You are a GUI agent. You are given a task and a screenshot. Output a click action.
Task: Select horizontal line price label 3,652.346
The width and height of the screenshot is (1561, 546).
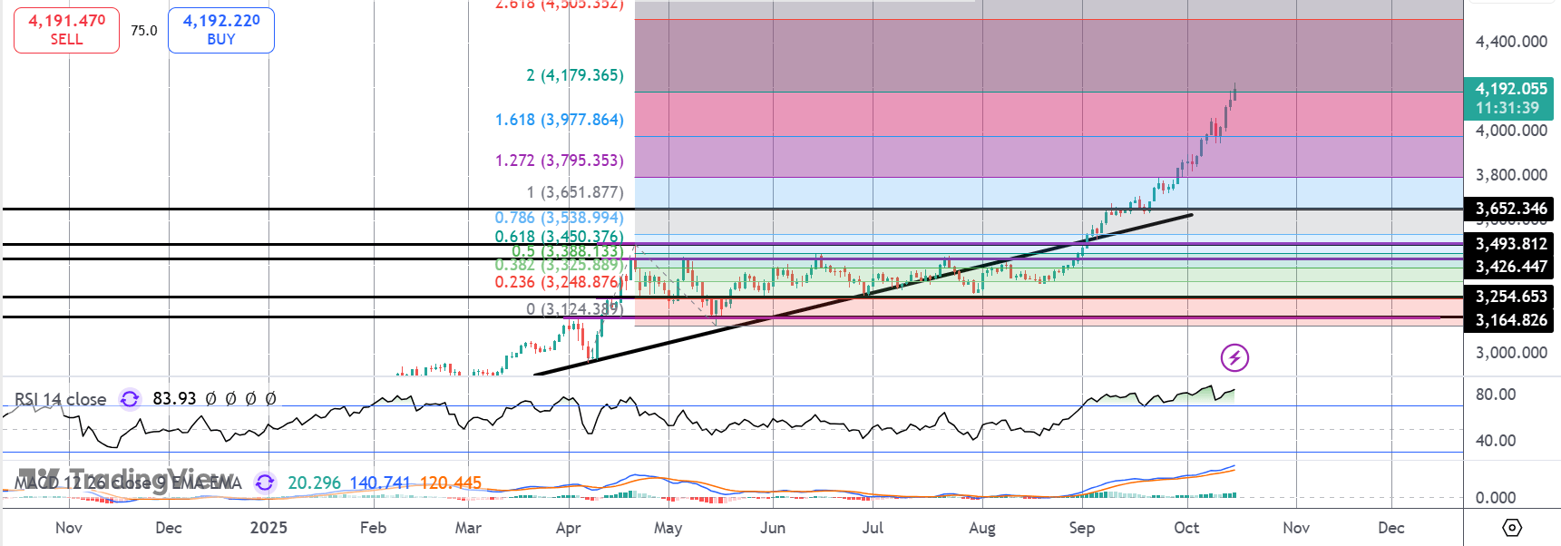coord(1510,209)
